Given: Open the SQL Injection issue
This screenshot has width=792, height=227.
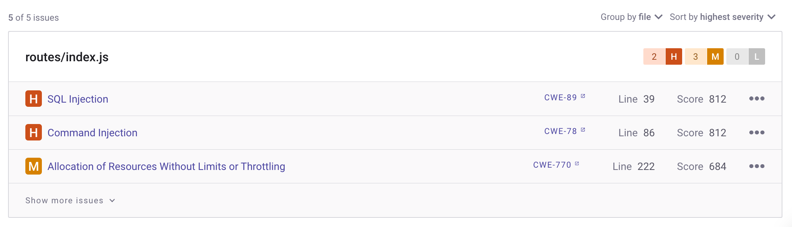Looking at the screenshot, I should (78, 99).
